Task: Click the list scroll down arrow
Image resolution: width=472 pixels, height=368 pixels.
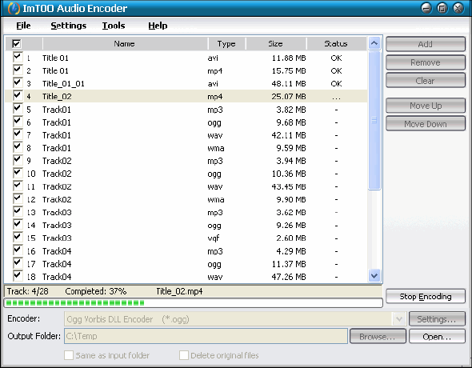Action: (374, 276)
